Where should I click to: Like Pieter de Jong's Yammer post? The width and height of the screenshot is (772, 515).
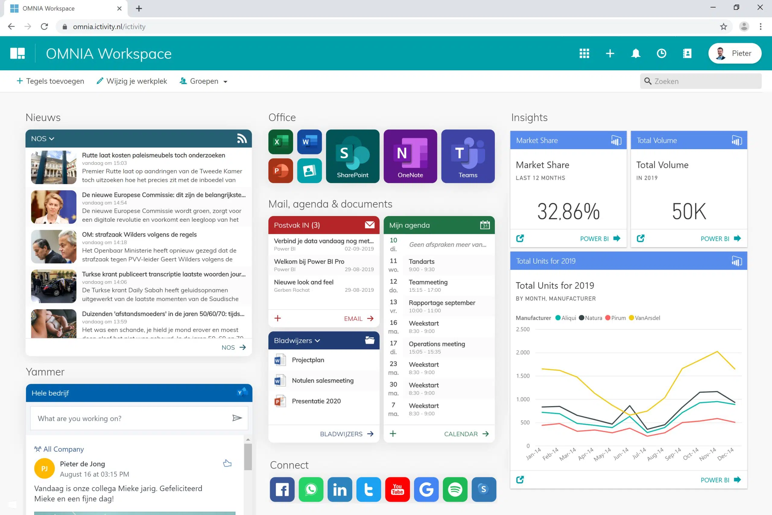227,463
